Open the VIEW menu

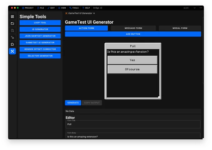62,8
